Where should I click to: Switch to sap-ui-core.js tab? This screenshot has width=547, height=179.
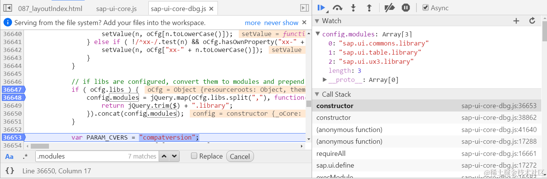pos(116,8)
